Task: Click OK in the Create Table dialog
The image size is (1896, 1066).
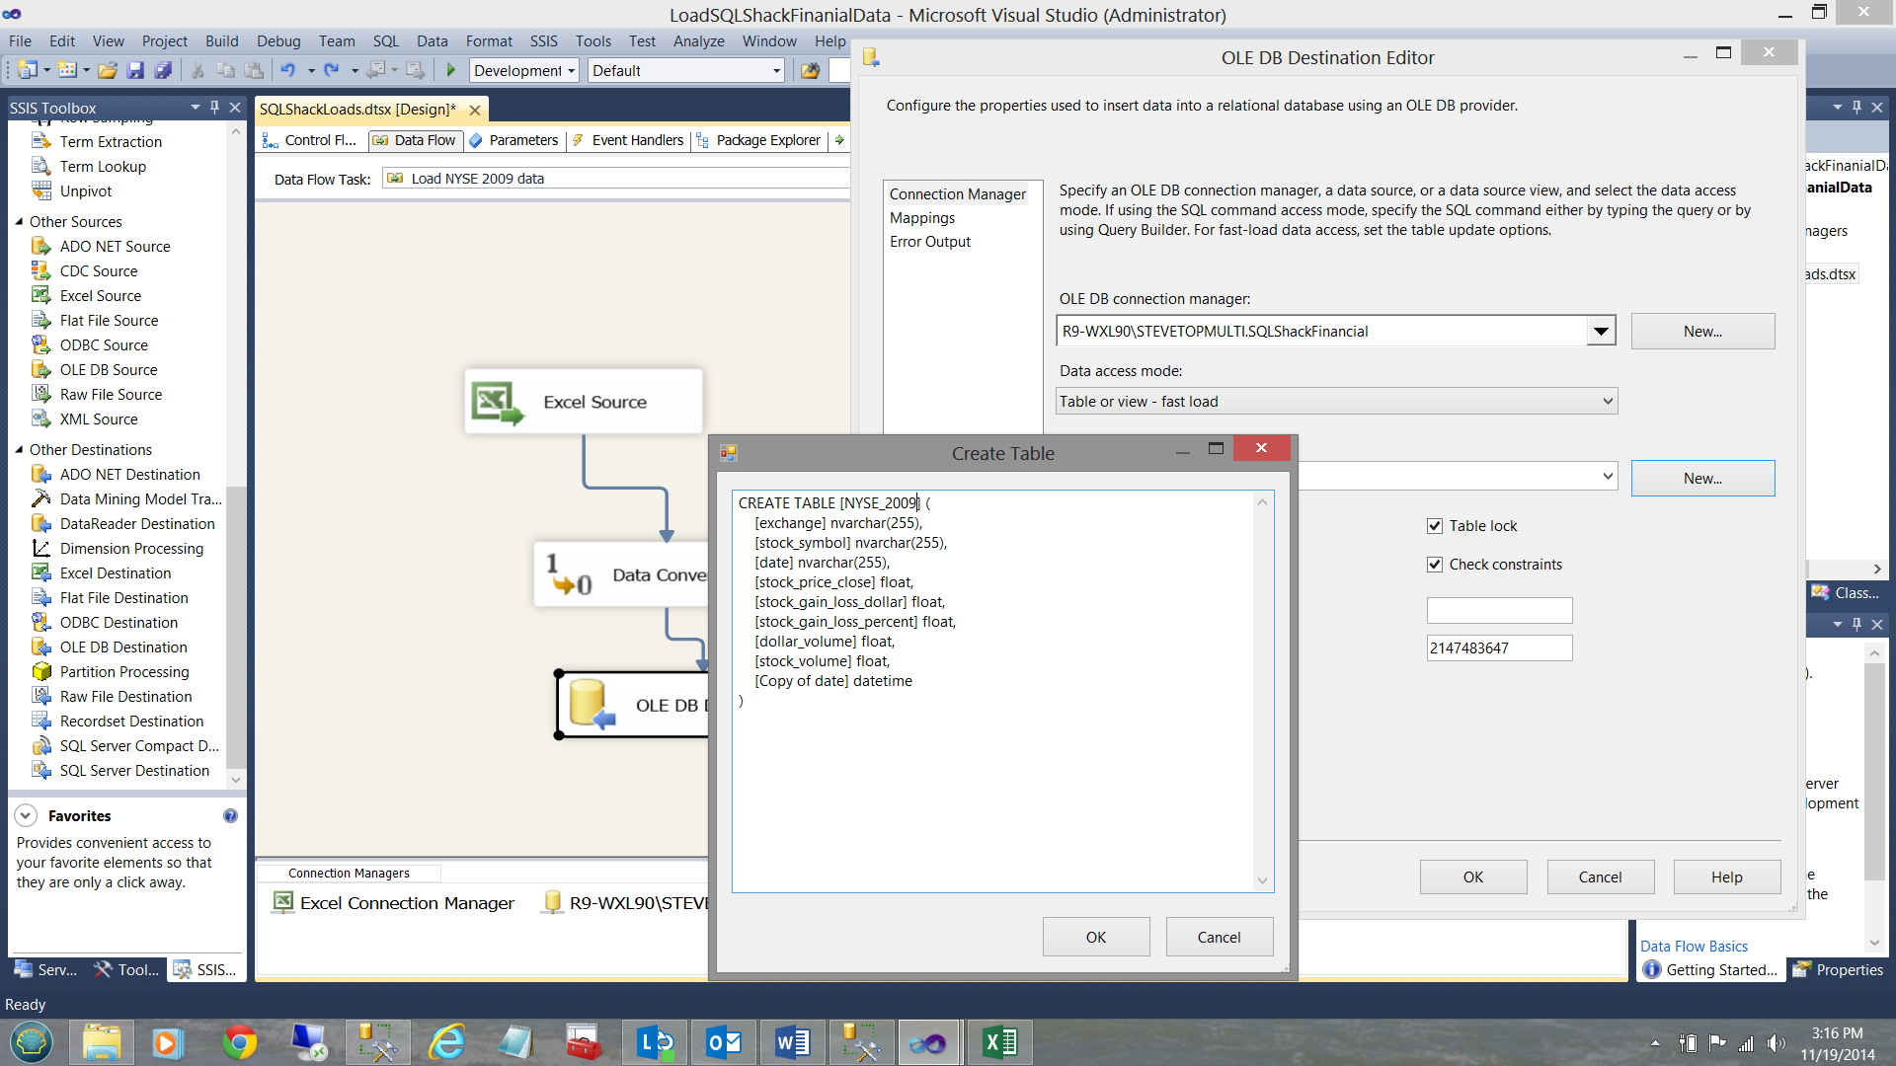Action: click(1095, 937)
